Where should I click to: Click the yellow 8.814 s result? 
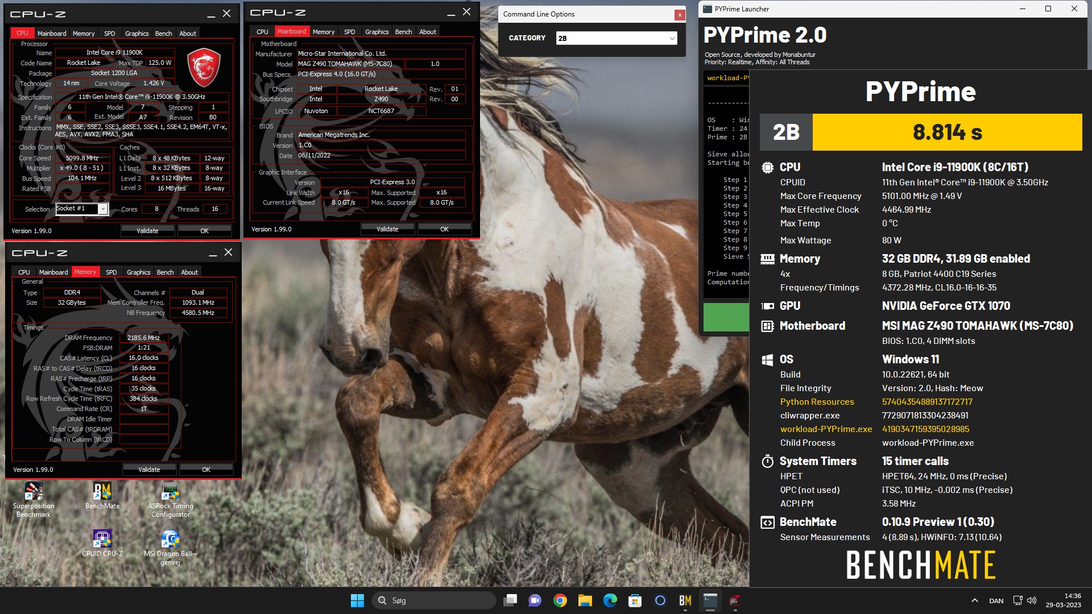pos(947,132)
